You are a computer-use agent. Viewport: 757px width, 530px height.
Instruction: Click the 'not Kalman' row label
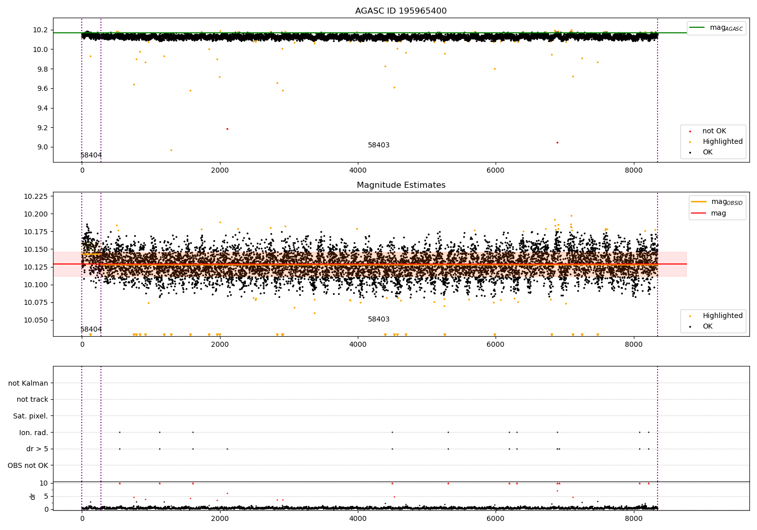(x=28, y=383)
